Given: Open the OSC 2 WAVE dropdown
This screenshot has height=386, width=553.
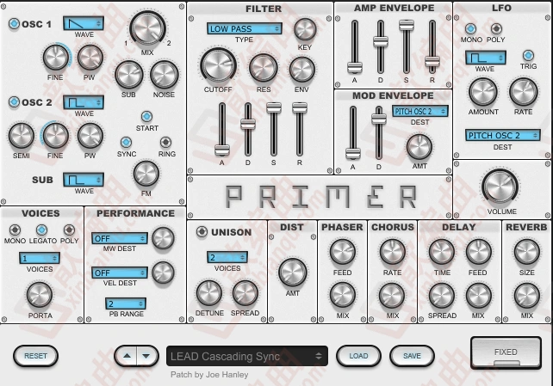Looking at the screenshot, I should click(x=84, y=102).
